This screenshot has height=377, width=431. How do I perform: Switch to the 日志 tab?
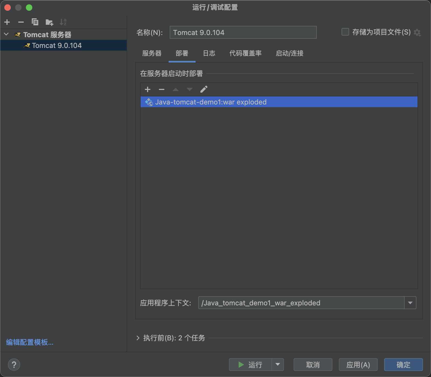click(209, 53)
